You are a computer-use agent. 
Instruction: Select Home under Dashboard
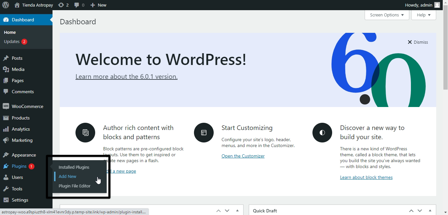10,32
